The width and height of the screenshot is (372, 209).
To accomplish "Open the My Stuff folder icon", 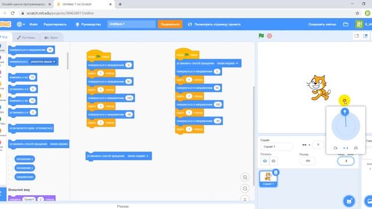I will point(346,24).
